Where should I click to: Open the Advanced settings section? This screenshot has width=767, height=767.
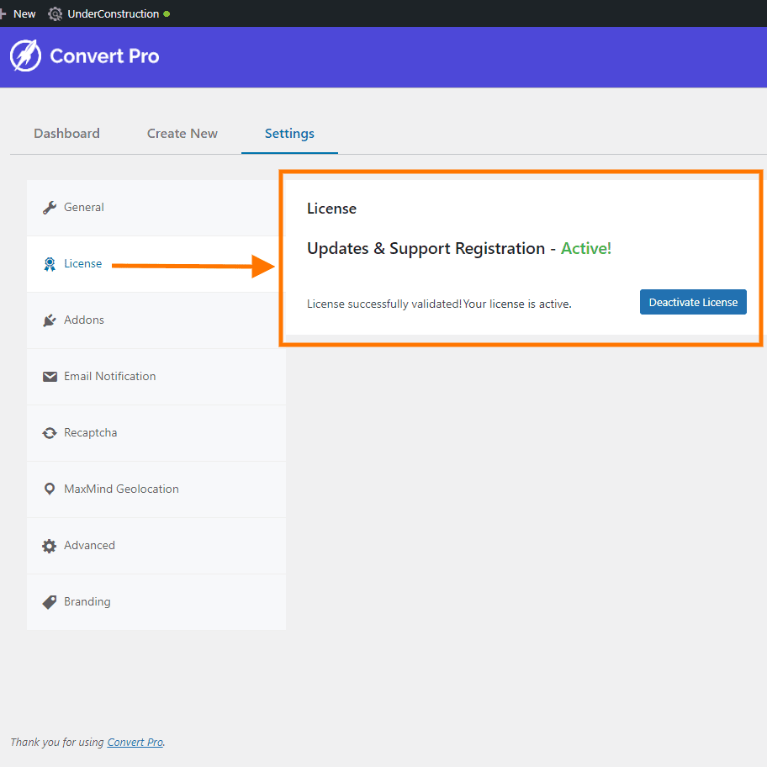click(156, 546)
